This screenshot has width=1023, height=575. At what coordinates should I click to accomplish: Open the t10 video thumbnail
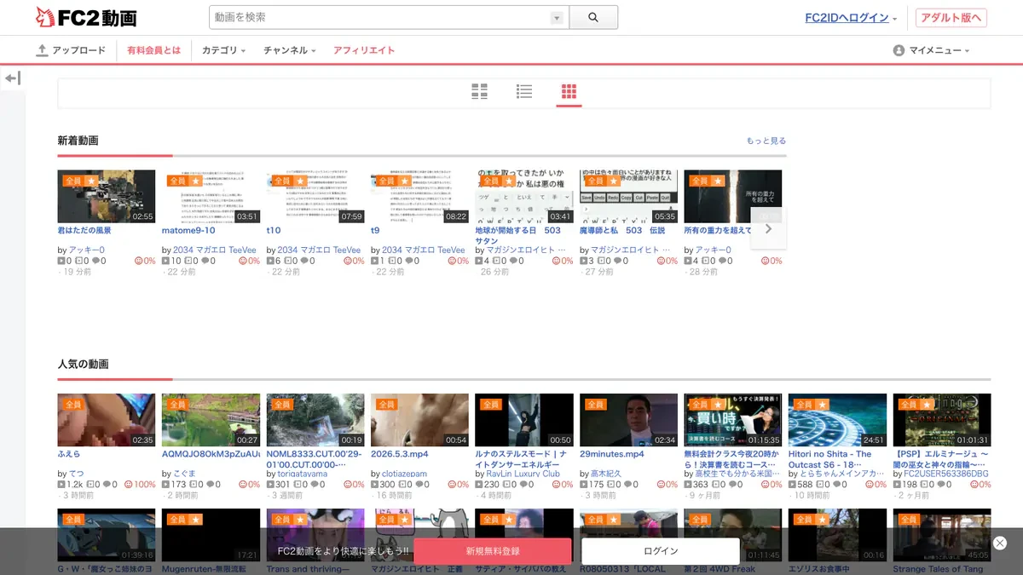[315, 197]
